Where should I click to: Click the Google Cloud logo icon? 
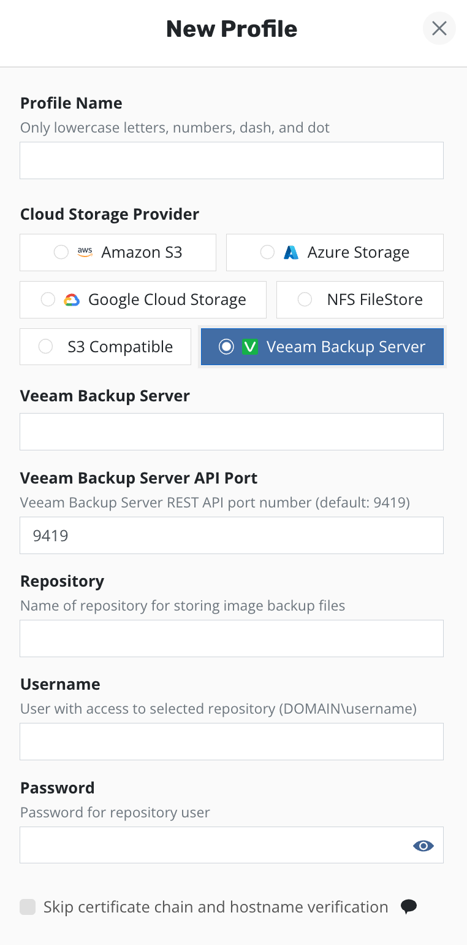coord(72,299)
